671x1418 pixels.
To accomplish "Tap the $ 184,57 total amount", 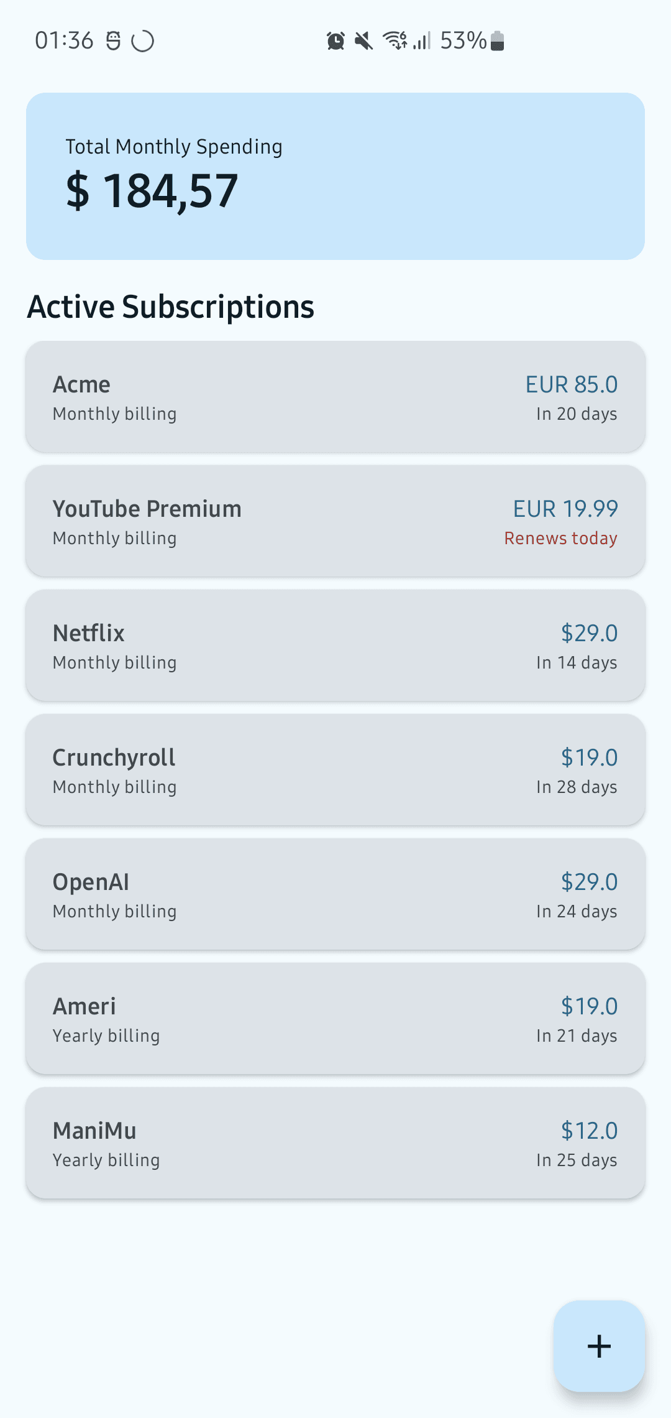I will click(x=152, y=191).
